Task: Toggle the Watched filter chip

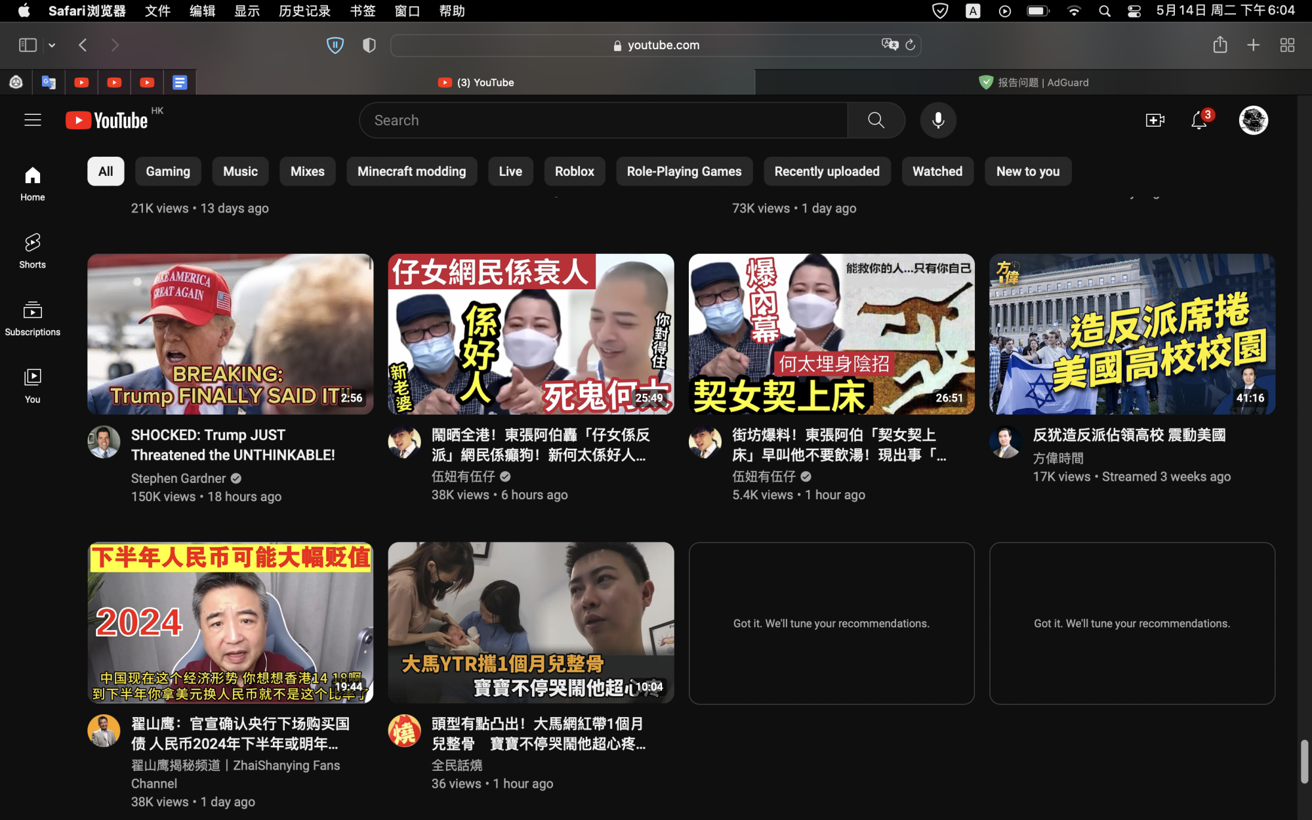Action: [937, 171]
